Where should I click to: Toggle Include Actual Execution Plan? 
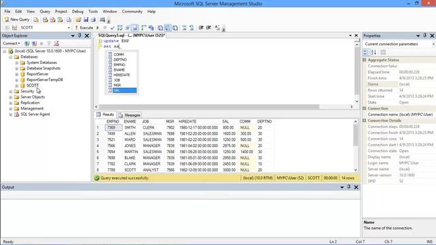(144, 28)
